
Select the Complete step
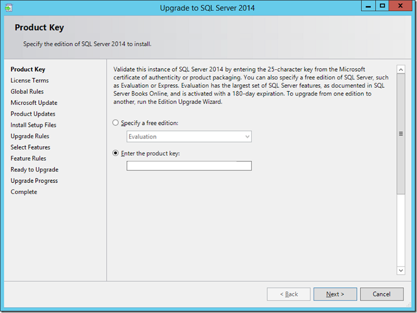(x=24, y=192)
